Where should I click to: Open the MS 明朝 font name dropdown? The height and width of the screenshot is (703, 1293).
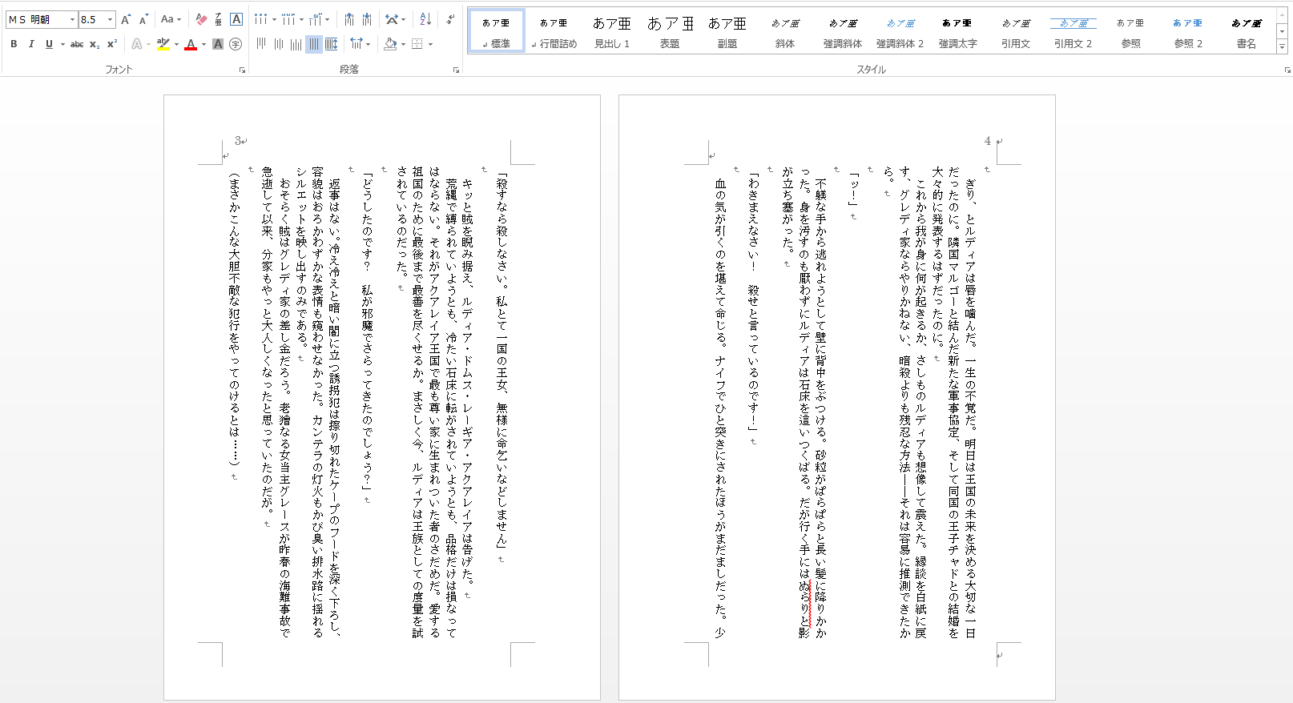pyautogui.click(x=72, y=19)
